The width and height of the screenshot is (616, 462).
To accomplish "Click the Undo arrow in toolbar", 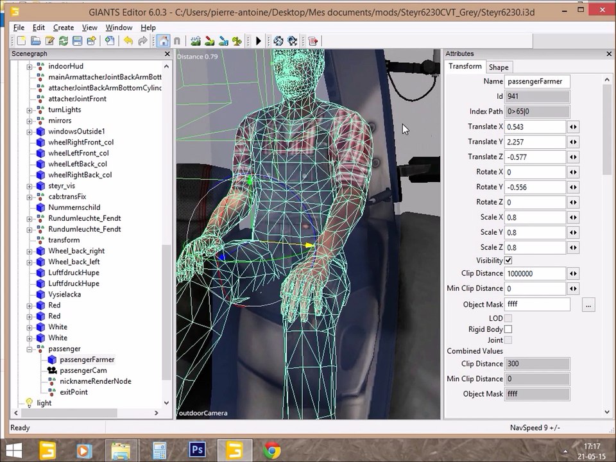I will click(x=128, y=41).
